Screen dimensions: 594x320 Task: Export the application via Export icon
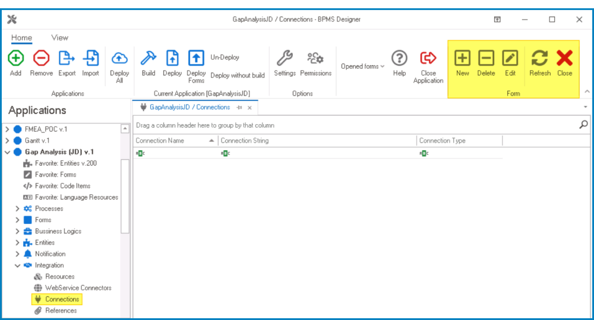coord(67,58)
